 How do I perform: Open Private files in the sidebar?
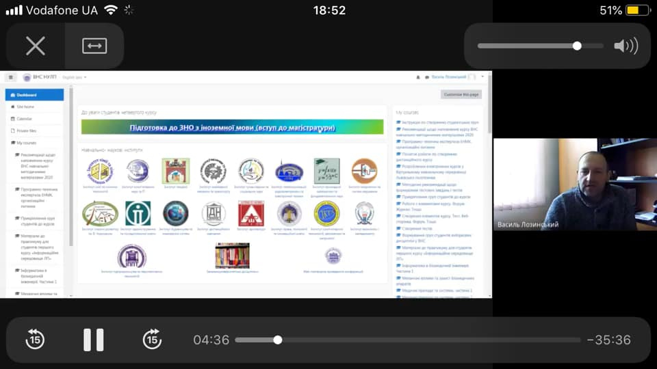(34, 131)
